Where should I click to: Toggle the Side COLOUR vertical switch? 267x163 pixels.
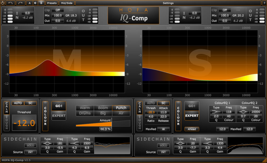tap(178, 116)
